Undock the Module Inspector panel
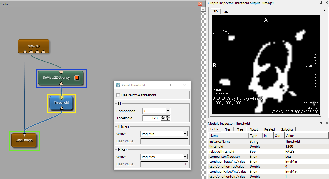Image resolution: width=329 pixels, height=179 pixels. point(321,123)
